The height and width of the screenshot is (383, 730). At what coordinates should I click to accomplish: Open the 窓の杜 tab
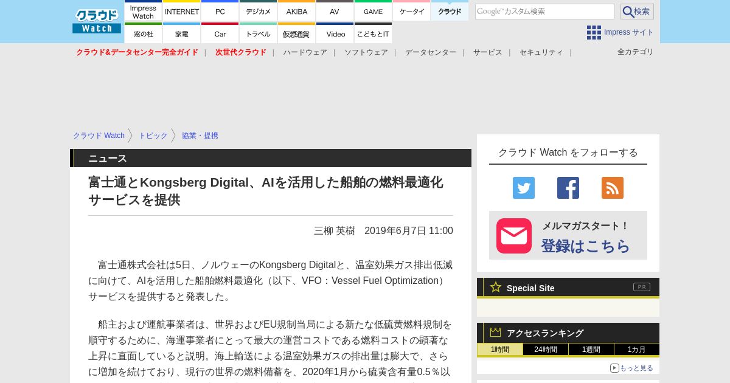[x=144, y=33]
